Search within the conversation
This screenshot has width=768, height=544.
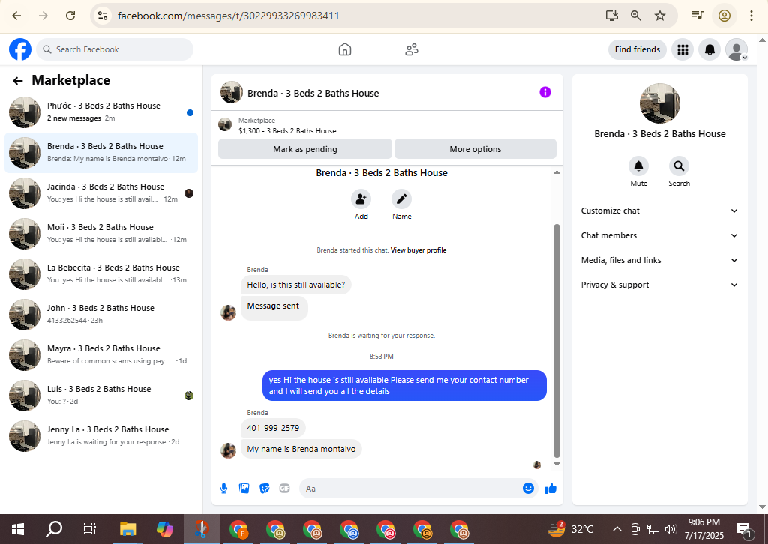click(x=679, y=166)
